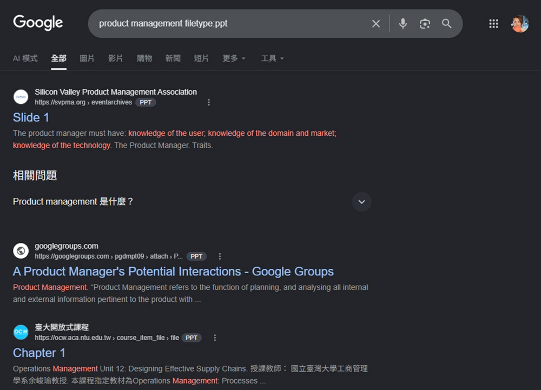Image resolution: width=541 pixels, height=390 pixels.
Task: Open the Slide 1 result link
Action: pyautogui.click(x=31, y=117)
